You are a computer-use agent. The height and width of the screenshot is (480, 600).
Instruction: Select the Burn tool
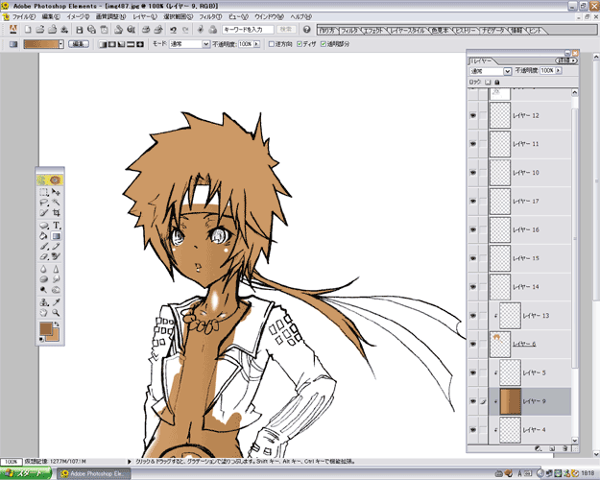coord(57,290)
